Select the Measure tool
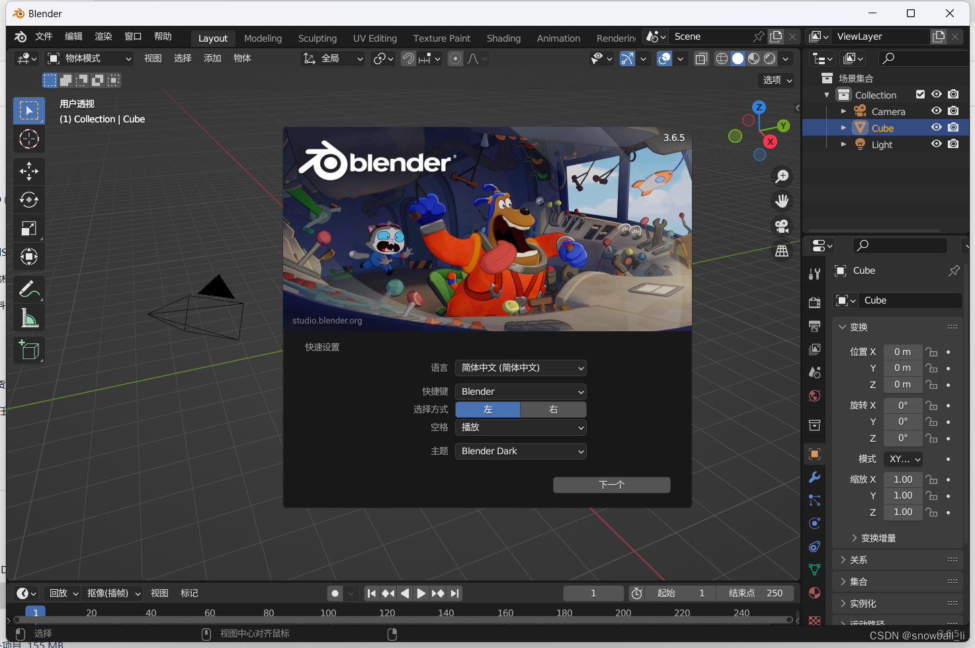975x648 pixels. [x=29, y=318]
